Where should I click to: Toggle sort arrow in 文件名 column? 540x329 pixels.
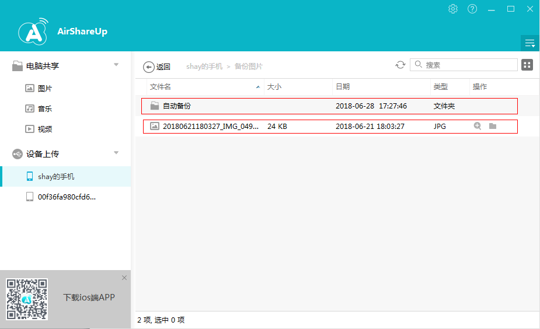click(258, 87)
